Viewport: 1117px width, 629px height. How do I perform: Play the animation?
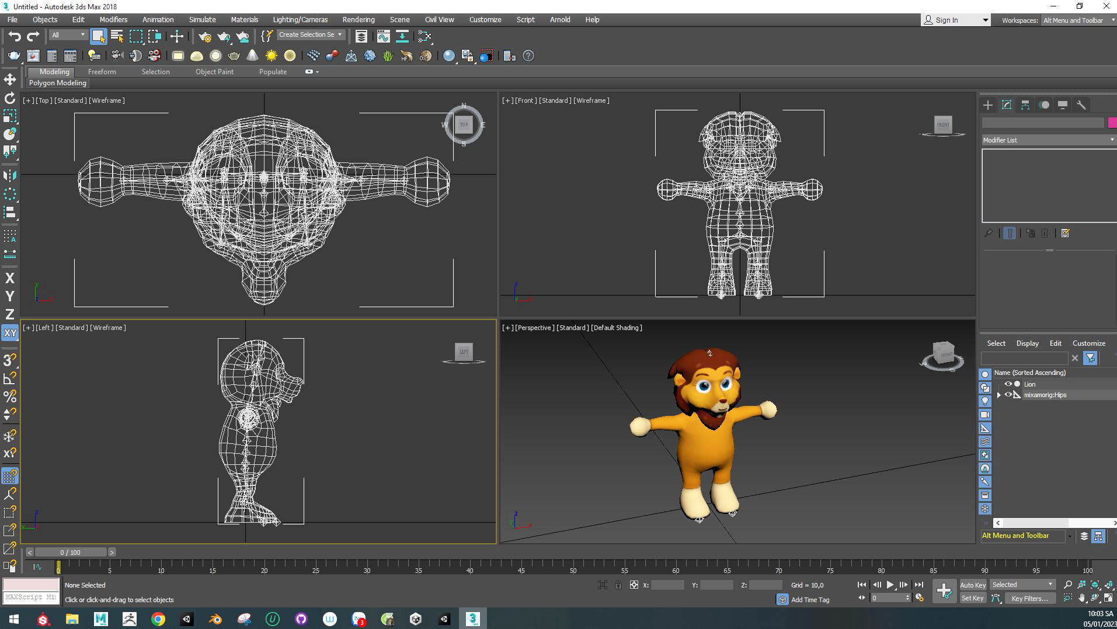coord(890,585)
